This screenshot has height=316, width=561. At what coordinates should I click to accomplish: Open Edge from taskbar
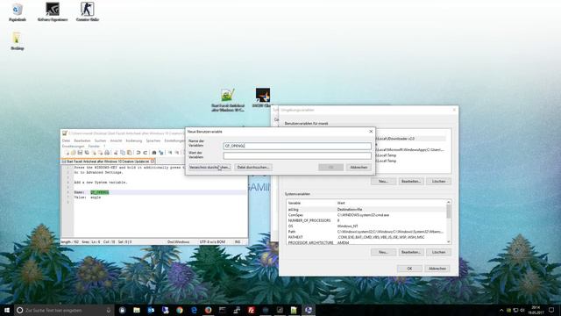(x=194, y=310)
